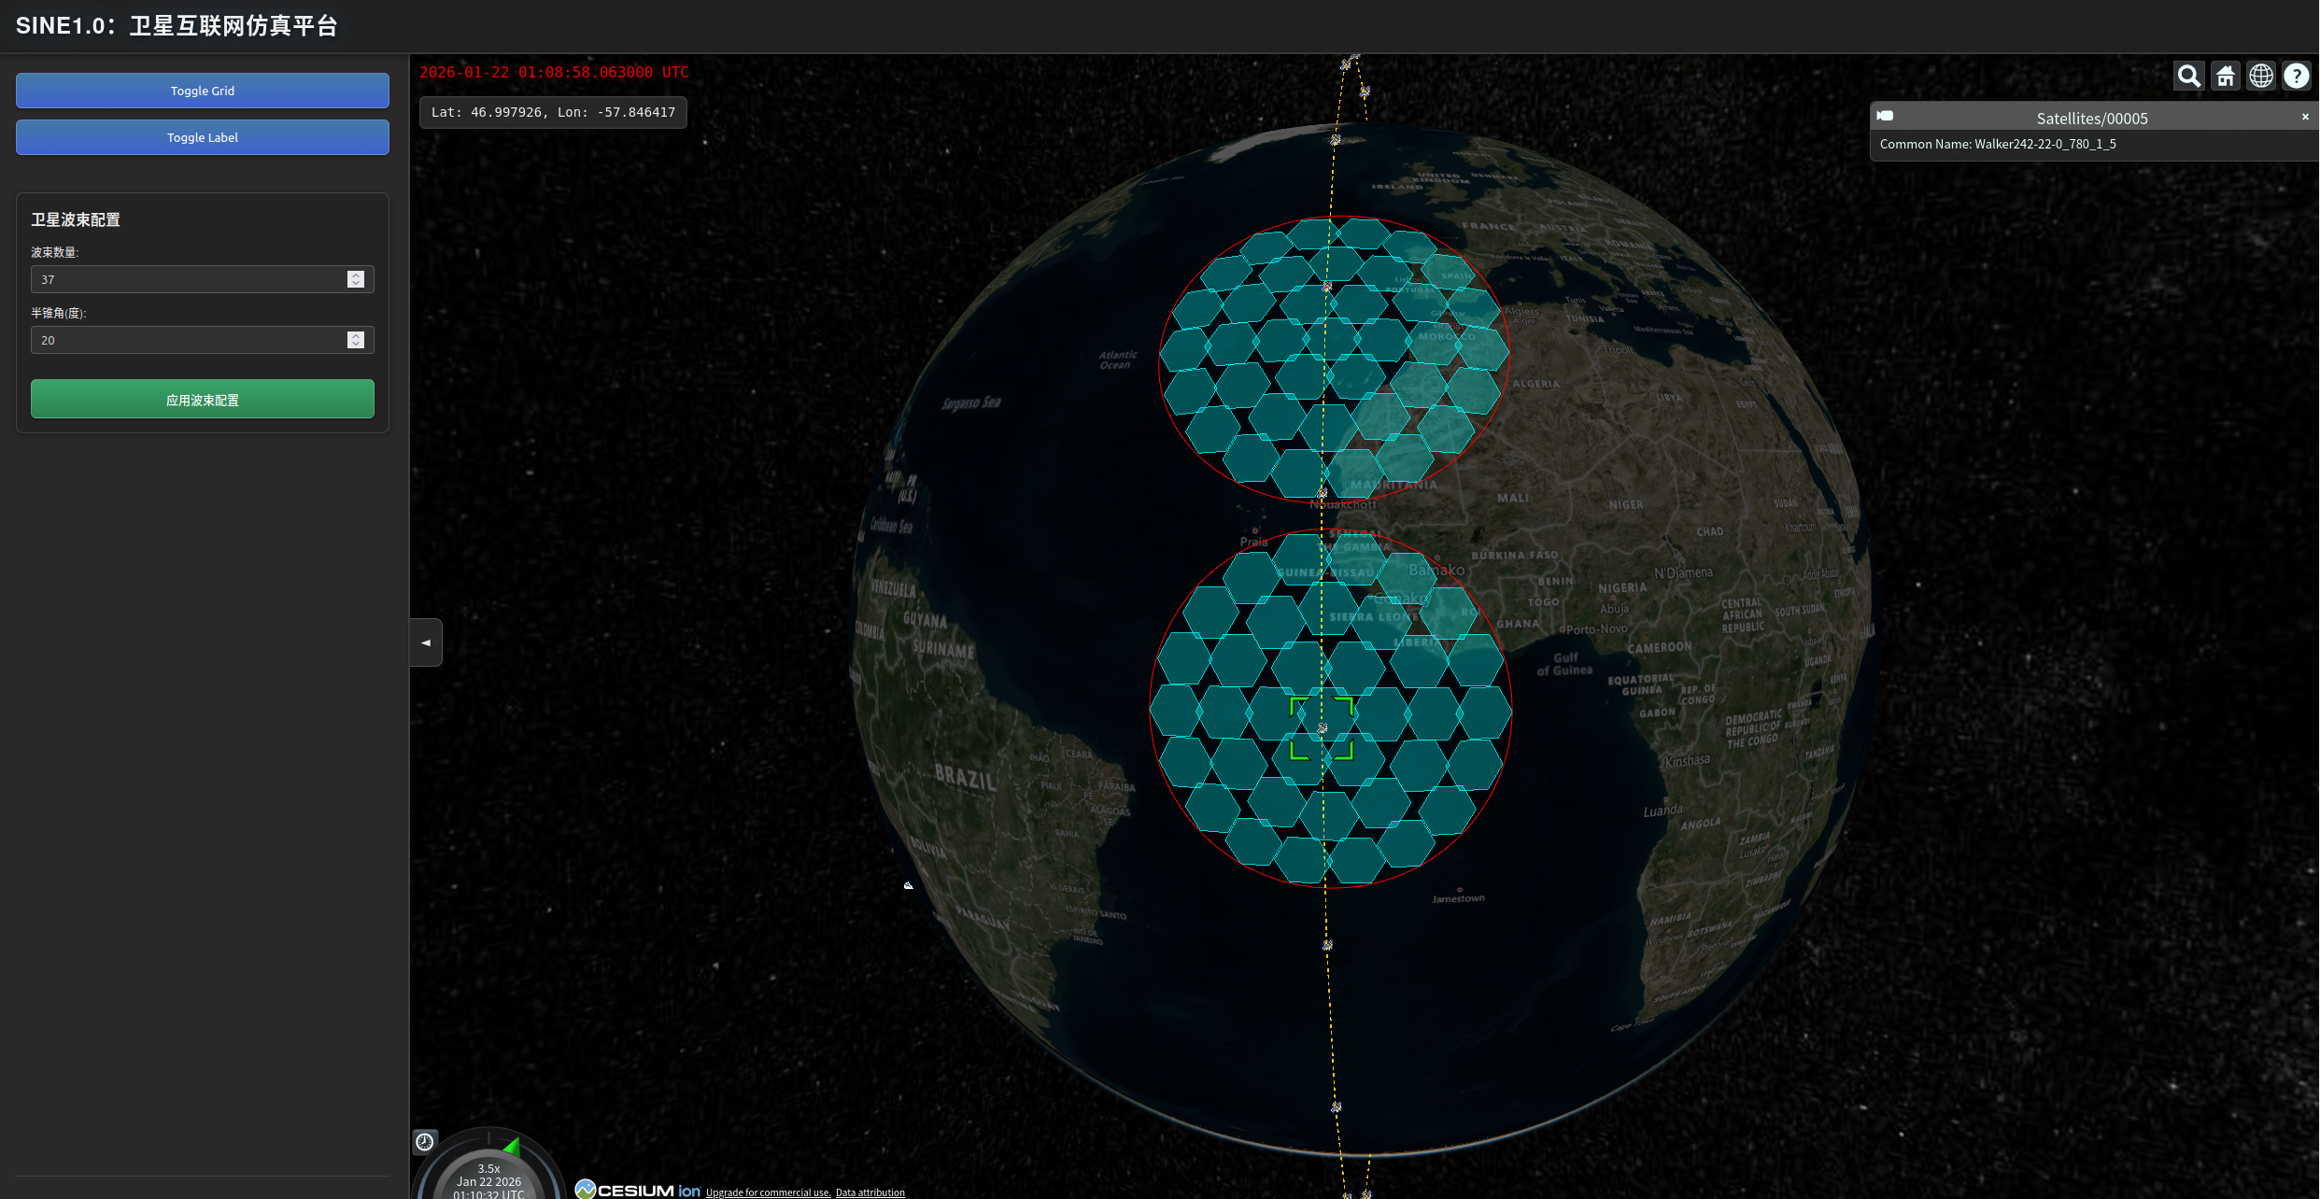This screenshot has width=2320, height=1199.
Task: Click the green speed pointer on animation dial
Action: point(512,1146)
